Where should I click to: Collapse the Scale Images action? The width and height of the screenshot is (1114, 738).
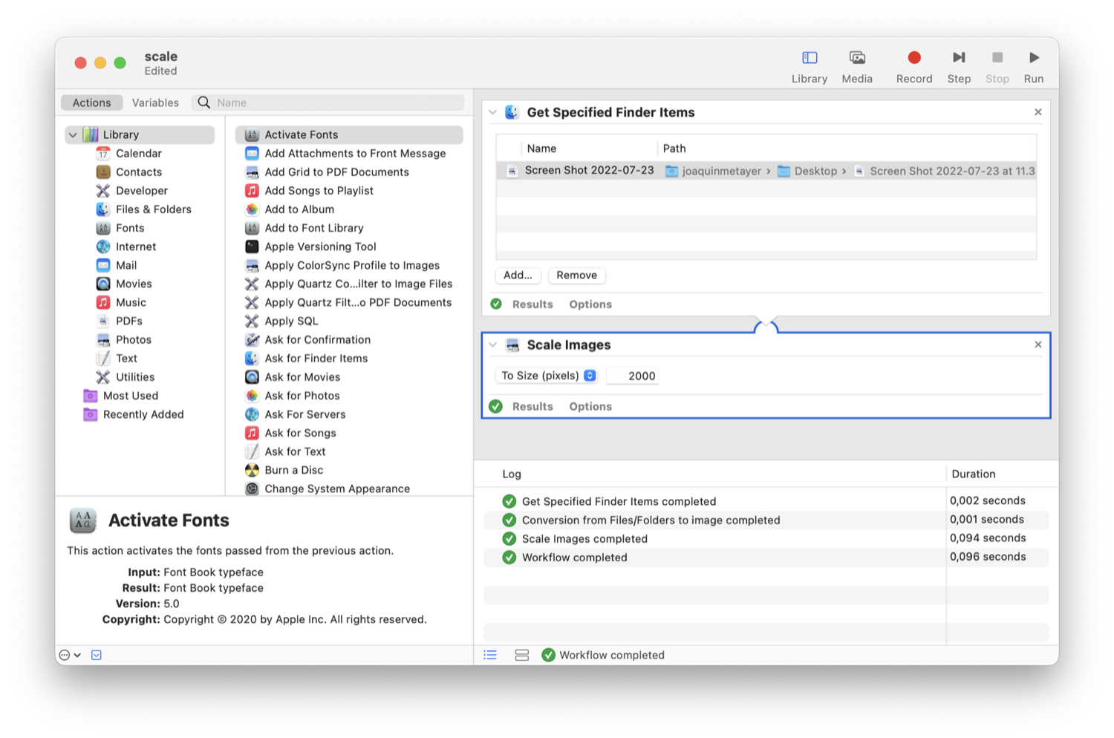tap(492, 344)
